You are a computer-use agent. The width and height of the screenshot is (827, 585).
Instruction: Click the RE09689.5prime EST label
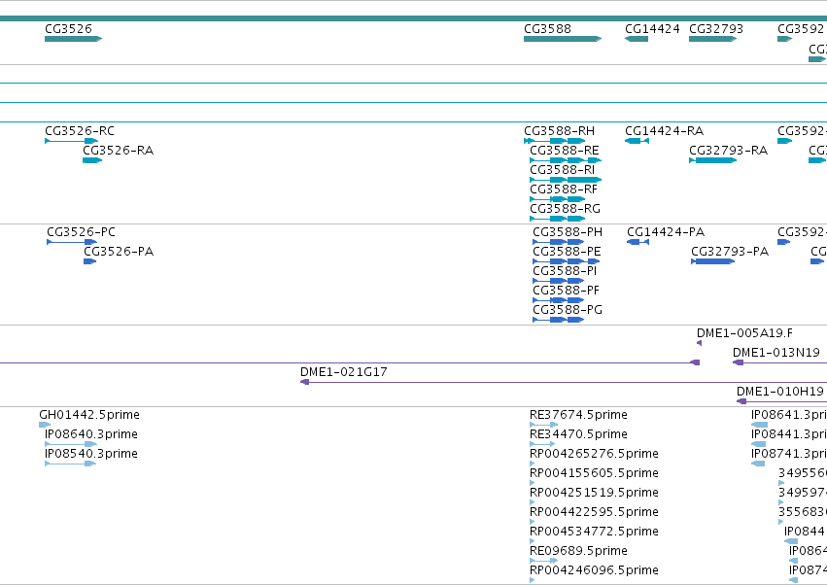pos(578,552)
